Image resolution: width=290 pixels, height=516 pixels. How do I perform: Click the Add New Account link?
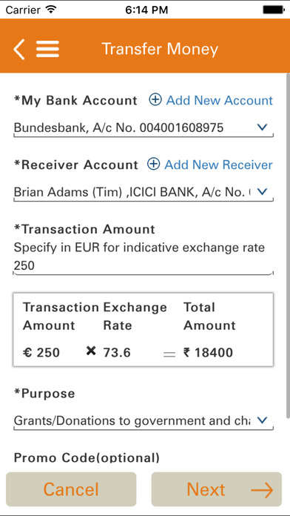coord(220,100)
